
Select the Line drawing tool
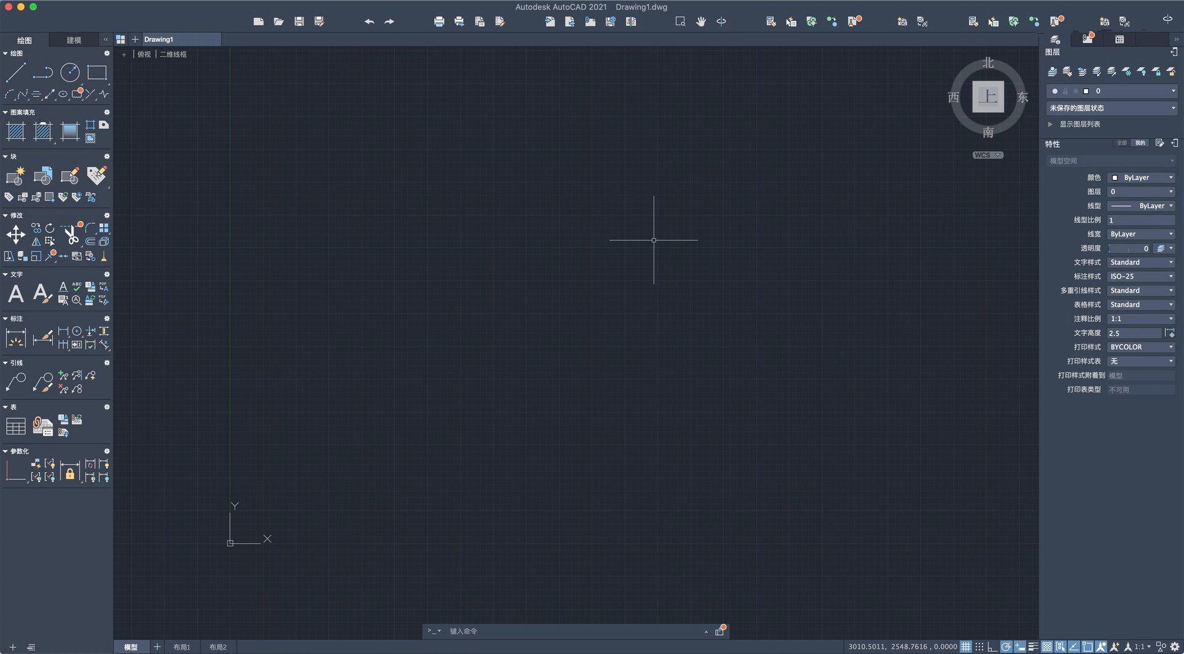coord(17,72)
